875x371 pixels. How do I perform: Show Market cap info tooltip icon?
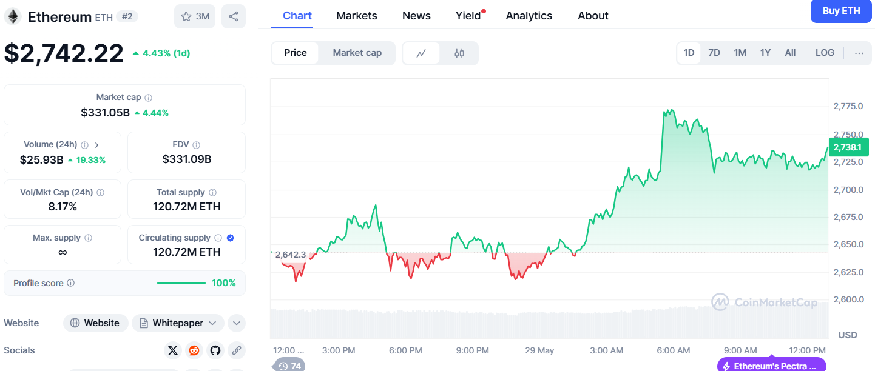coord(149,98)
